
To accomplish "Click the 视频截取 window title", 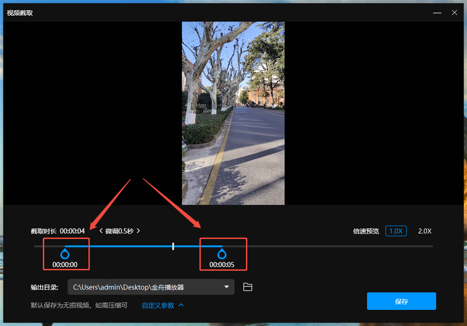I will (x=20, y=13).
